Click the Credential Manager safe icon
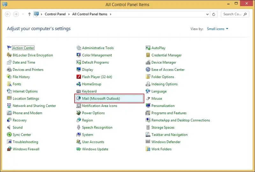This screenshot has height=172, width=255. pyautogui.click(x=148, y=55)
